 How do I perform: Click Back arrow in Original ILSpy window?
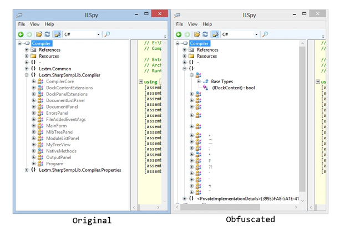click(x=21, y=34)
